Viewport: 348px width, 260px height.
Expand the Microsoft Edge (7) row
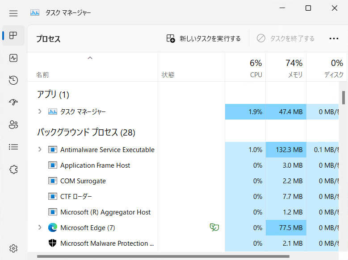pos(40,227)
